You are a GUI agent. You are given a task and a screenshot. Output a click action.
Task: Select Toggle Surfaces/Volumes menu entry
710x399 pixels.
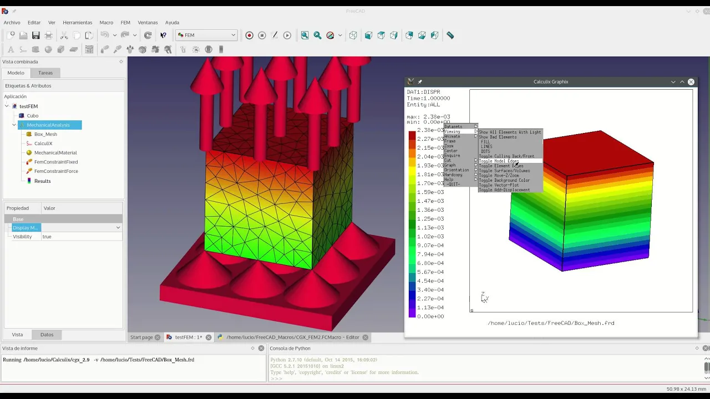pyautogui.click(x=510, y=171)
